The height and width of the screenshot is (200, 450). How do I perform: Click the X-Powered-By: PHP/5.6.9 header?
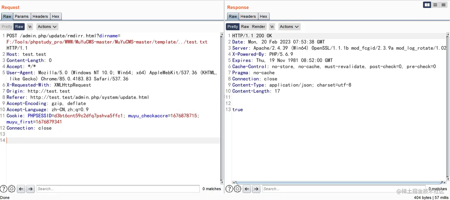coord(262,54)
